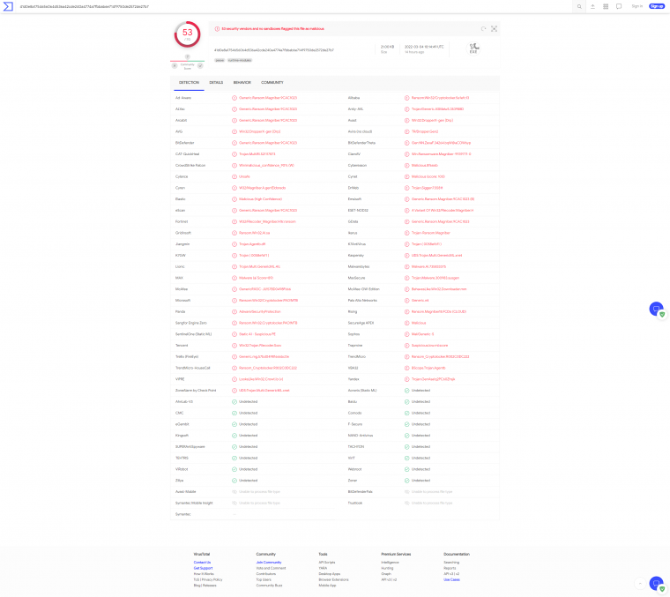Open the chat widget at bottom right

tap(656, 583)
